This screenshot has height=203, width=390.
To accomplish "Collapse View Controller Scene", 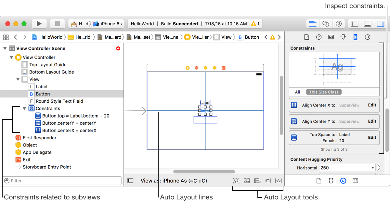I will (x=5, y=48).
